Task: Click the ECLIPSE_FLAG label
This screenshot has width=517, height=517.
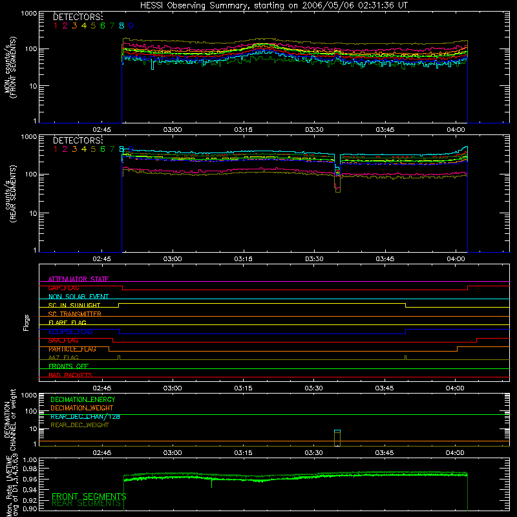Action: (x=70, y=332)
